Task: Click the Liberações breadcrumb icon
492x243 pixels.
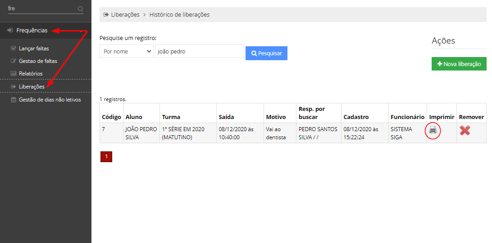Action: click(x=106, y=14)
